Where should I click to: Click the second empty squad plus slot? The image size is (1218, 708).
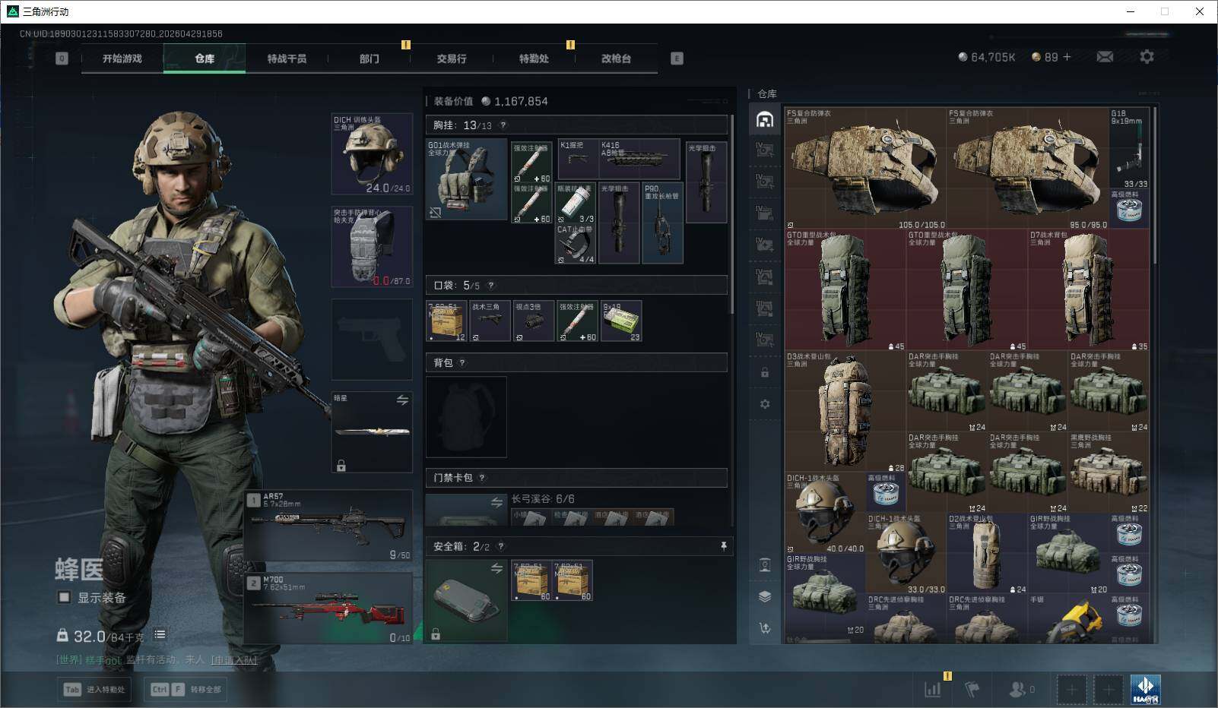click(x=1109, y=690)
